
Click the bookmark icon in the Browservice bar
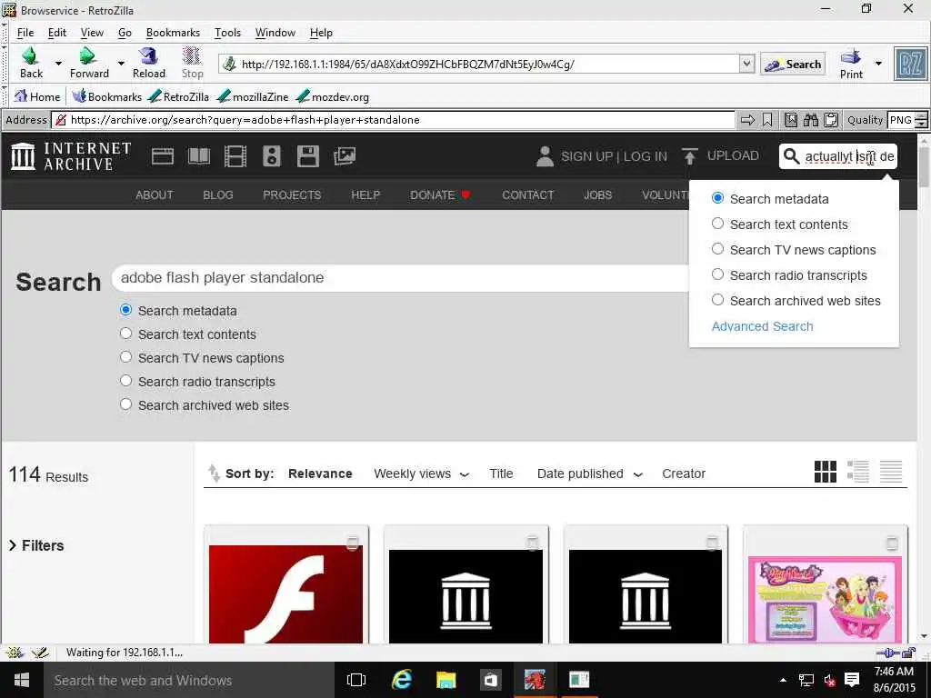(767, 121)
